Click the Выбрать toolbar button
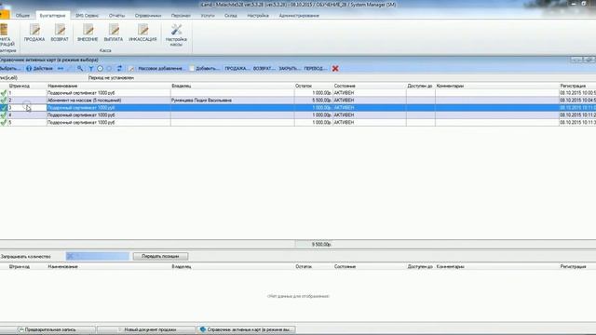596x335 pixels. click(10, 69)
